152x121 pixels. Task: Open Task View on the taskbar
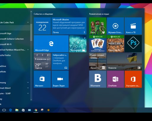[x=4, y=110]
